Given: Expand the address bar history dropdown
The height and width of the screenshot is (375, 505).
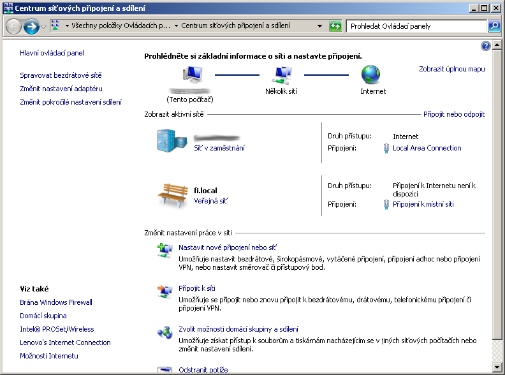Looking at the screenshot, I should pyautogui.click(x=320, y=26).
